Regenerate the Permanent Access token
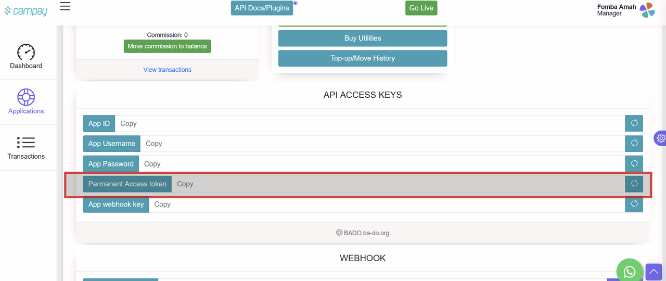 click(634, 184)
